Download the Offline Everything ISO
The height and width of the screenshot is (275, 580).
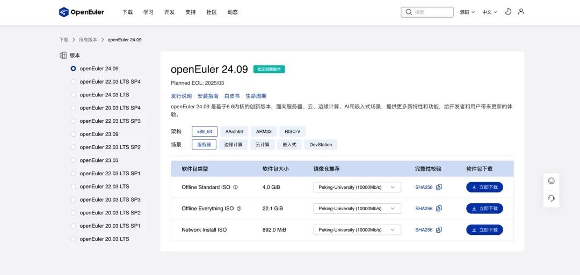coord(484,209)
